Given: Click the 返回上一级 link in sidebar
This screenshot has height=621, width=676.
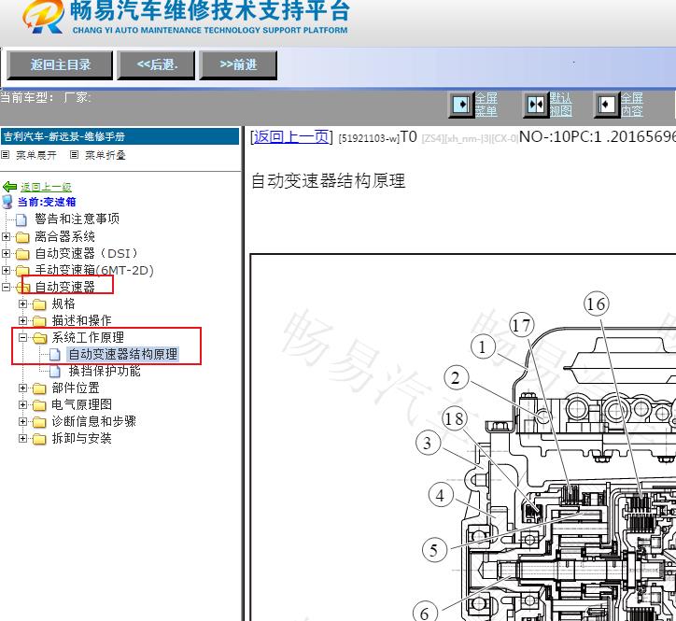Looking at the screenshot, I should coord(46,187).
